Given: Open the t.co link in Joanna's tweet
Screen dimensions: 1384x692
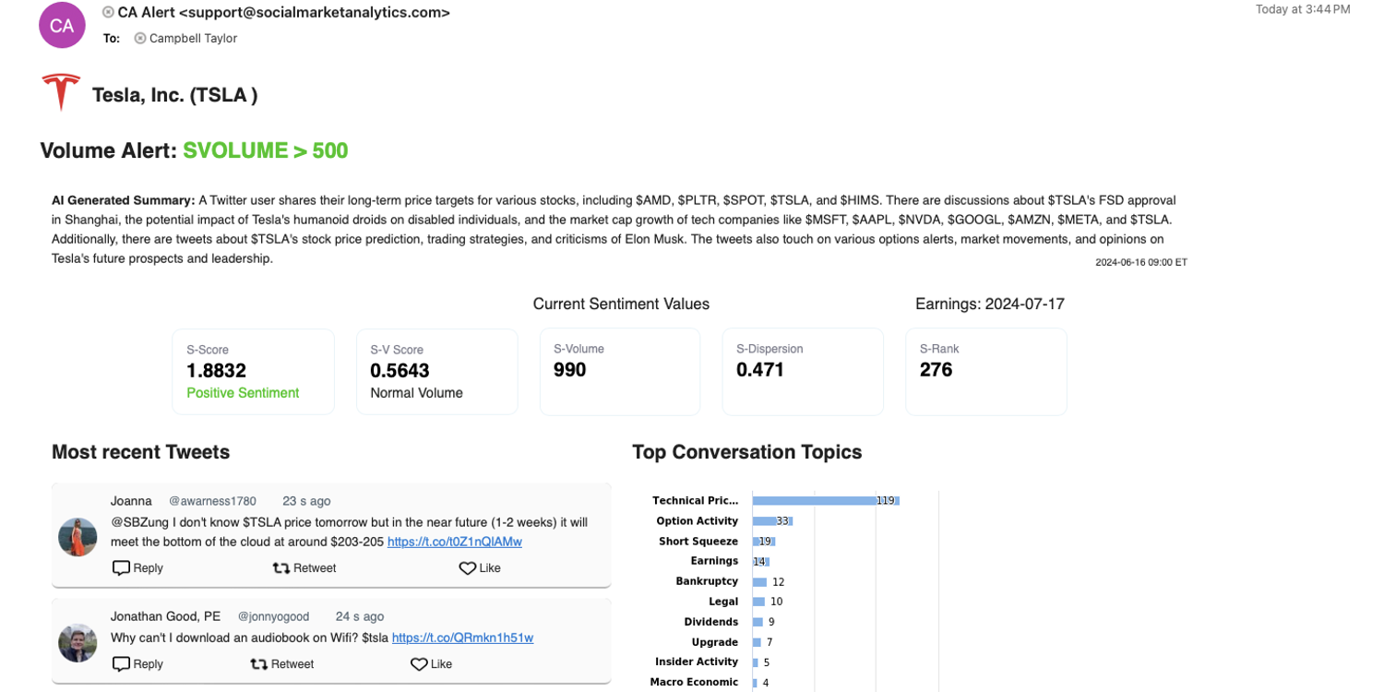Looking at the screenshot, I should coord(454,542).
